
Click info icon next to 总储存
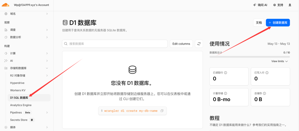pyautogui.click(x=264, y=93)
